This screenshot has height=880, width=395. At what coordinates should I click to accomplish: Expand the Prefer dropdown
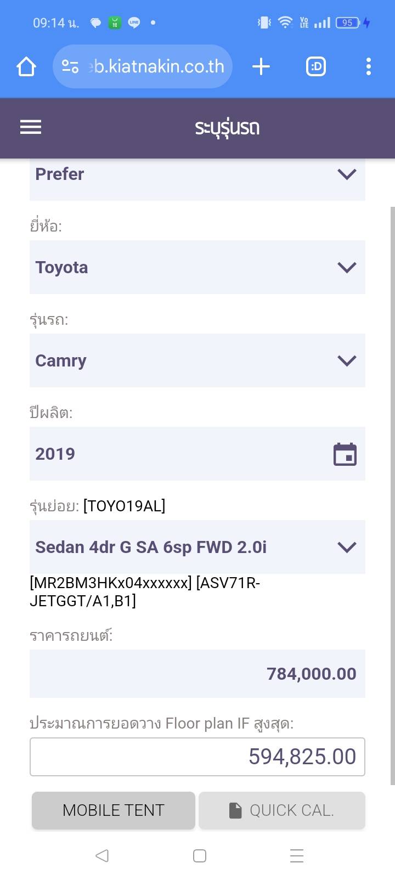pos(198,176)
